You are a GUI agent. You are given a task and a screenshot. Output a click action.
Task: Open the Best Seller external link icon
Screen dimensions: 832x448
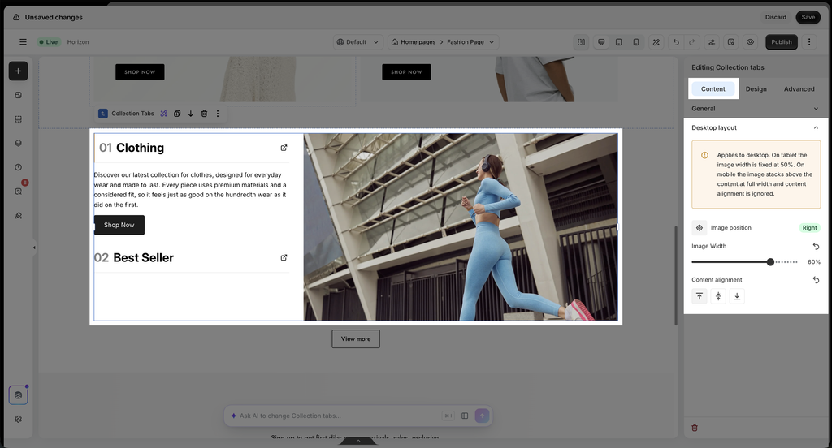pyautogui.click(x=284, y=257)
